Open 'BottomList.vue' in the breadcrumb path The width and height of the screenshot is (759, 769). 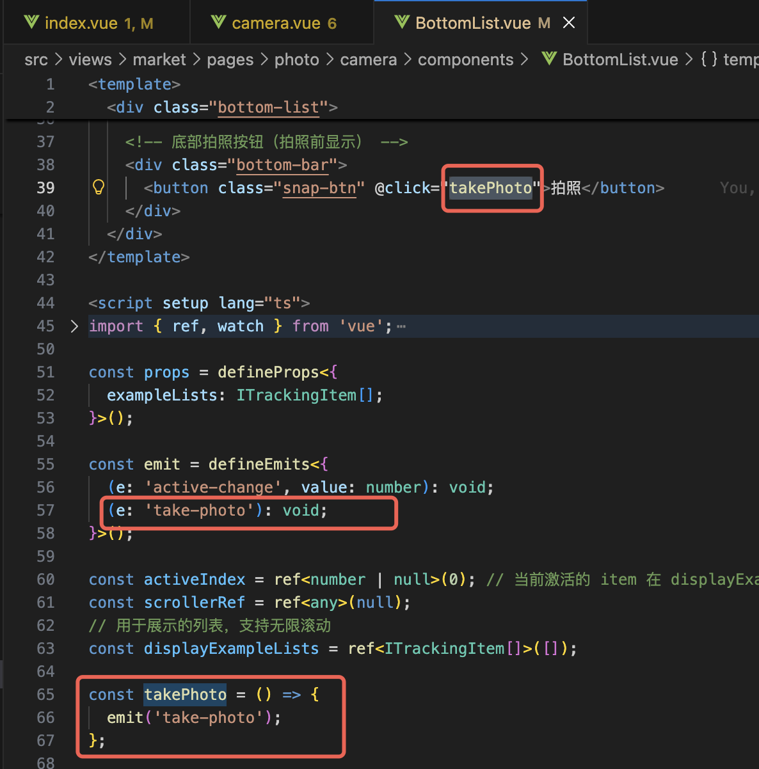tap(620, 59)
